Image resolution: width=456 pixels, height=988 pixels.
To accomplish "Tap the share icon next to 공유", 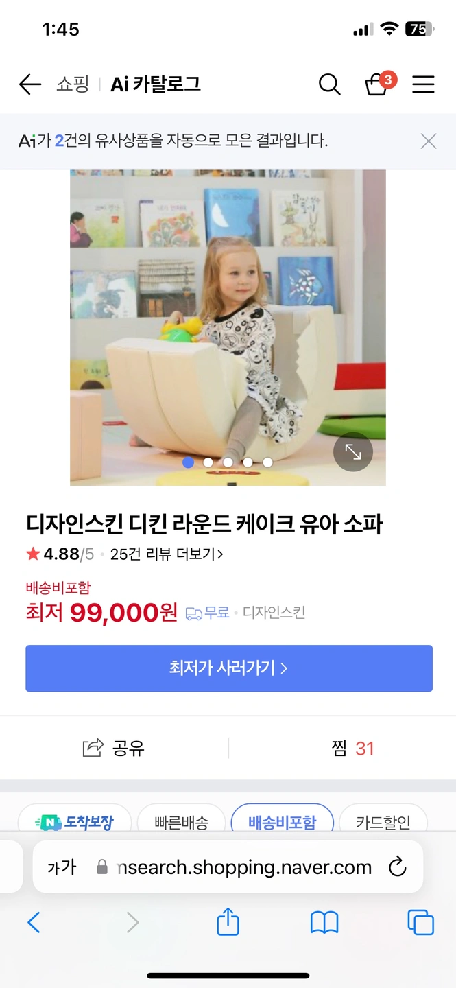I will [93, 748].
